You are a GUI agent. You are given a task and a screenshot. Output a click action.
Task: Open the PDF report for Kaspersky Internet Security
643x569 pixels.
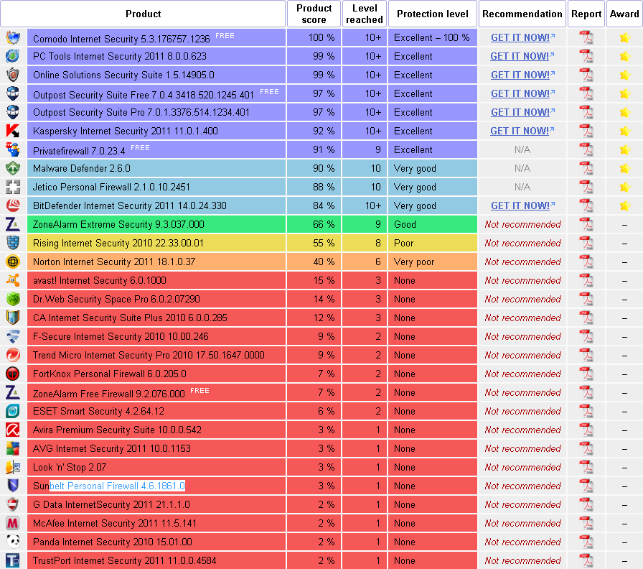pyautogui.click(x=586, y=131)
